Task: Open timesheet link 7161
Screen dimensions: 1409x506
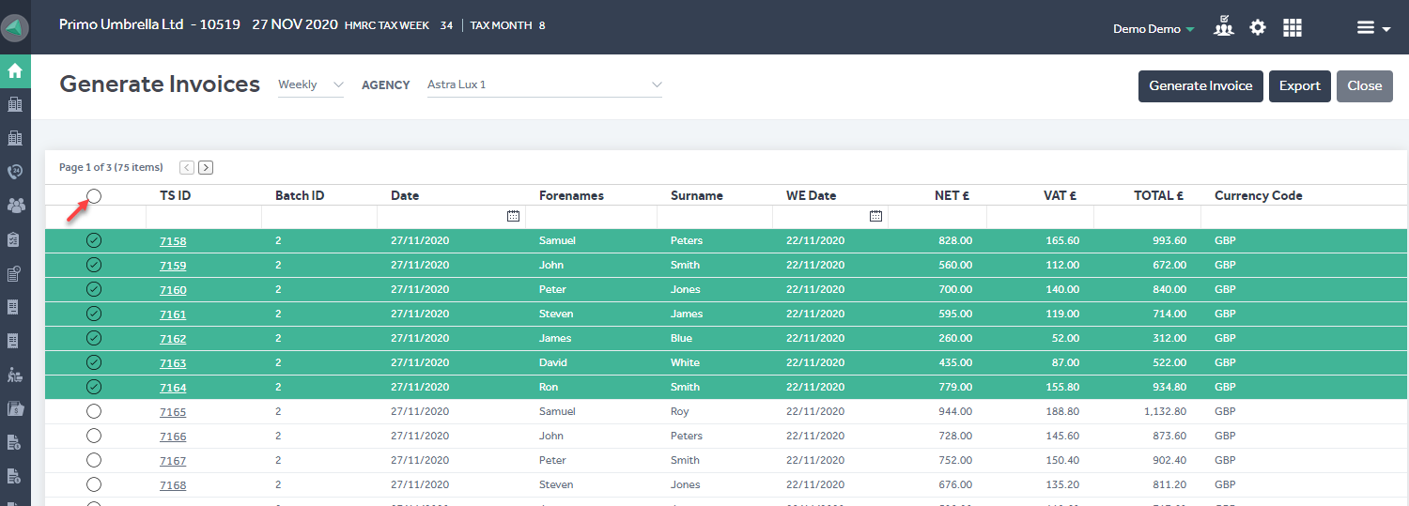Action: pos(173,314)
